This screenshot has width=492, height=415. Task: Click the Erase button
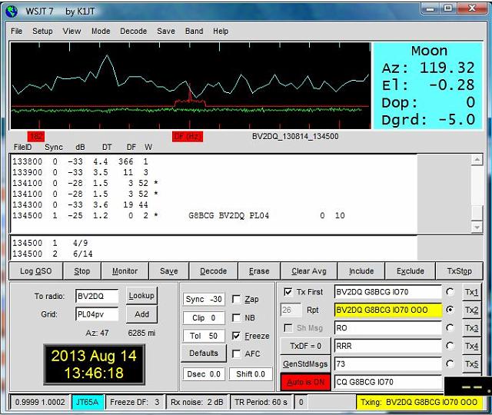pos(259,271)
